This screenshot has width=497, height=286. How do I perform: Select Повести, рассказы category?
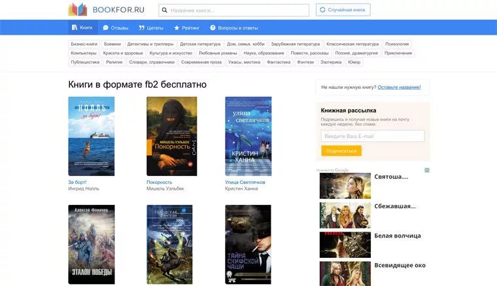click(309, 53)
